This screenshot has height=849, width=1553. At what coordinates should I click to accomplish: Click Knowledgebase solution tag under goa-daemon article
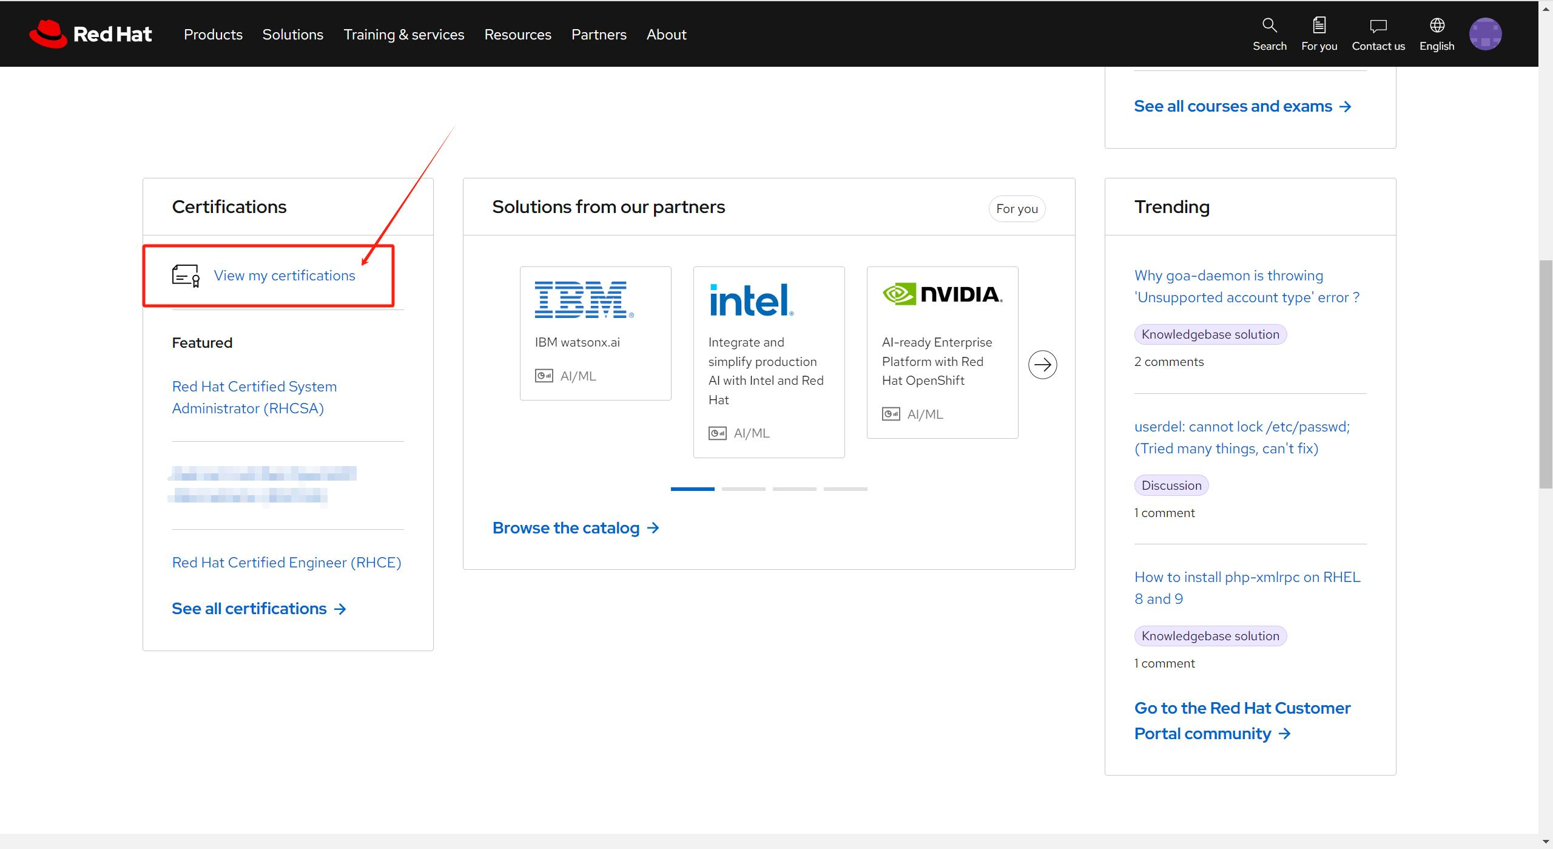tap(1210, 334)
